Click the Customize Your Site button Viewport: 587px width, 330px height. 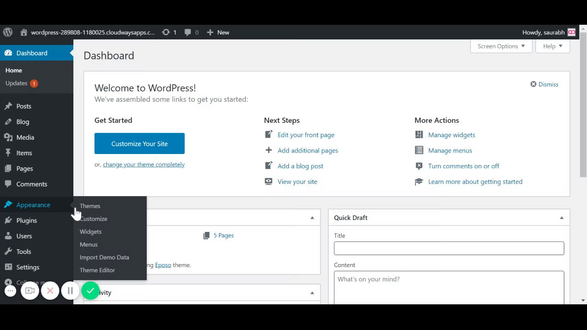139,143
